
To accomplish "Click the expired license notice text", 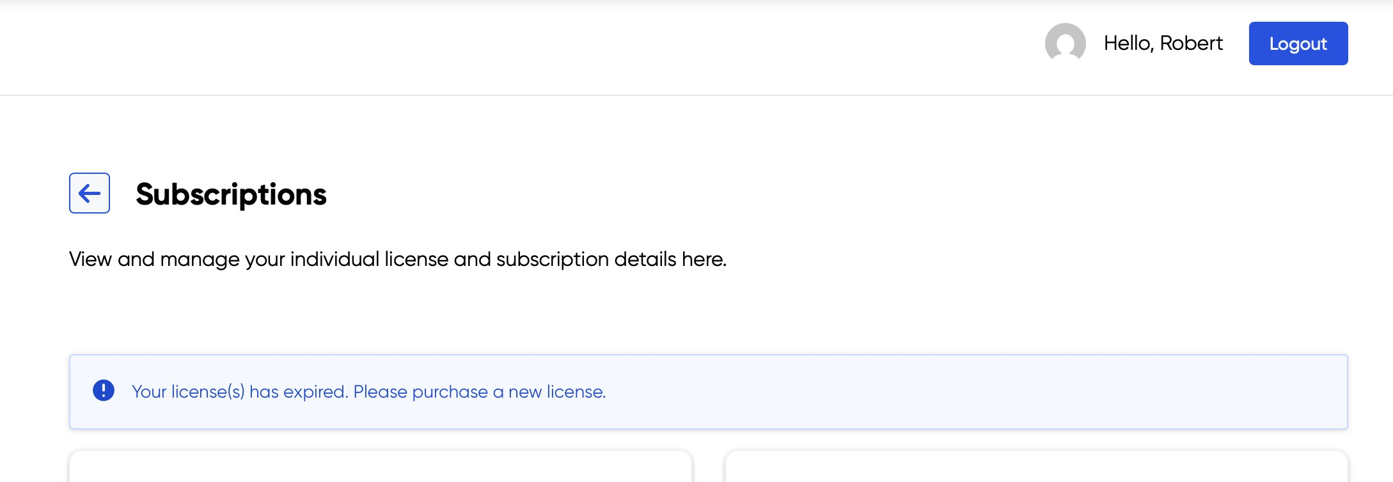I will 368,391.
